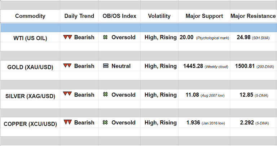Select the Daily Trend column header
The height and width of the screenshot is (146, 277).
[x=79, y=16]
